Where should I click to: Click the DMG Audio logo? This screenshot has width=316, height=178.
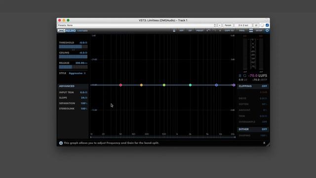[x=67, y=31]
